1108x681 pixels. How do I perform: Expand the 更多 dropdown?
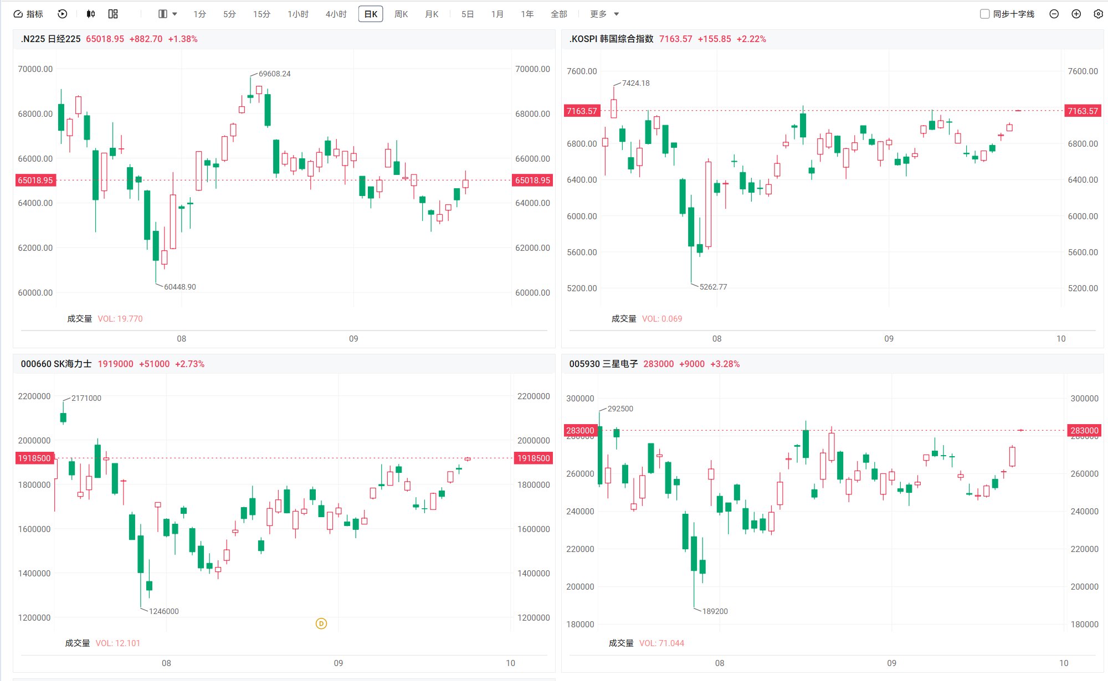coord(604,14)
